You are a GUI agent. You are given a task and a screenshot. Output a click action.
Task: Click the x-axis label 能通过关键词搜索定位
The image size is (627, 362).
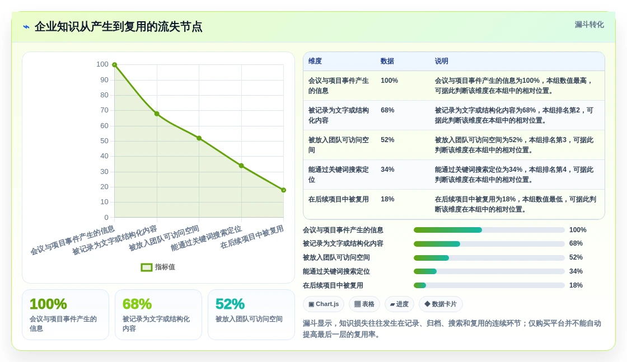point(207,238)
